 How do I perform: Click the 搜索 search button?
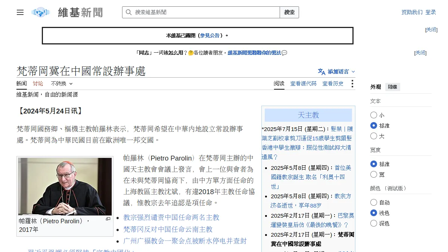click(x=289, y=12)
